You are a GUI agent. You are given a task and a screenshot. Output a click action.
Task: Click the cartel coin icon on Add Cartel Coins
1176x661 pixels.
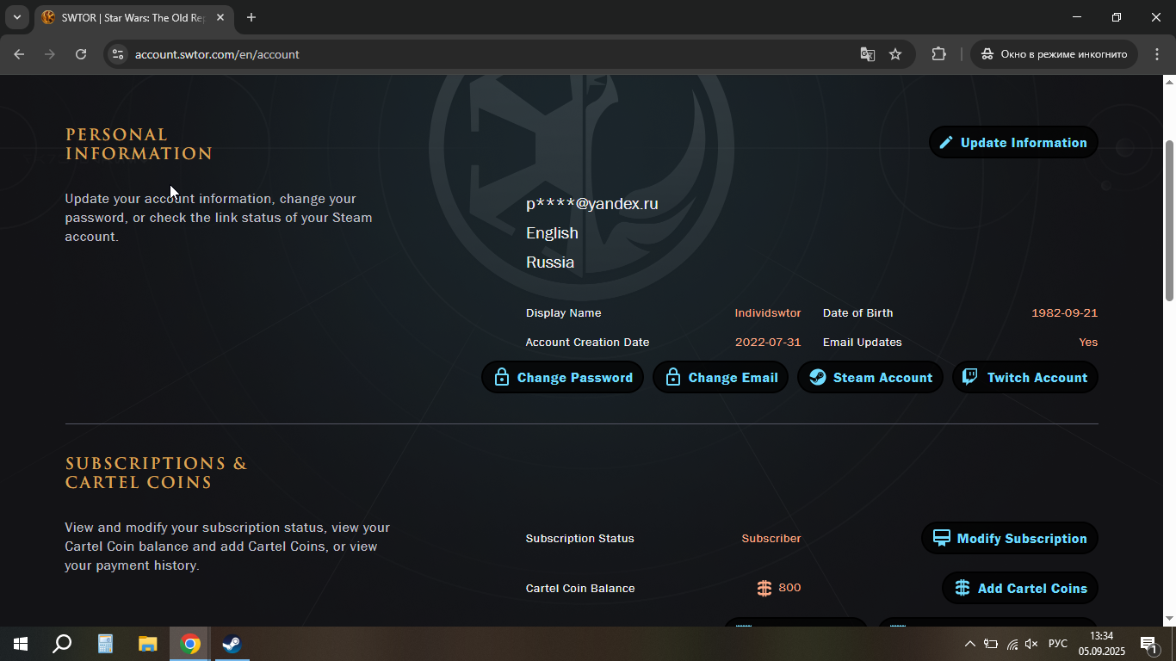[962, 589]
